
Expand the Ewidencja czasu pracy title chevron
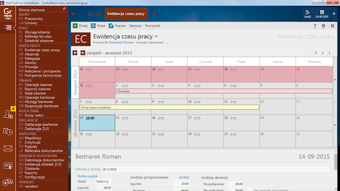pos(156,37)
